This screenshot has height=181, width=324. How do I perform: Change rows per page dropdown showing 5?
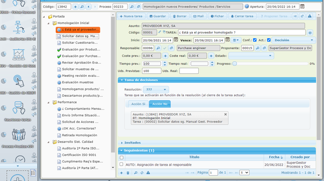click(x=244, y=173)
